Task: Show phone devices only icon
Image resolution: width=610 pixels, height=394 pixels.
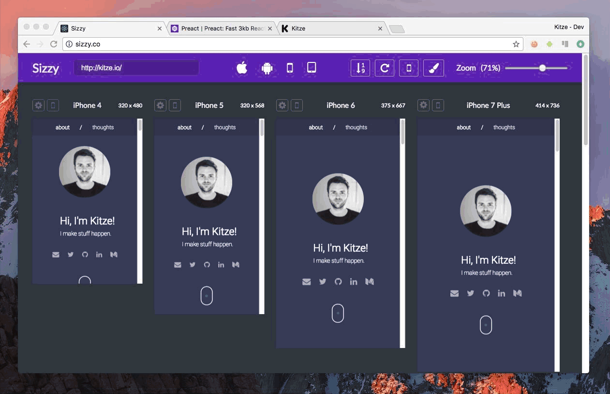Action: [290, 68]
